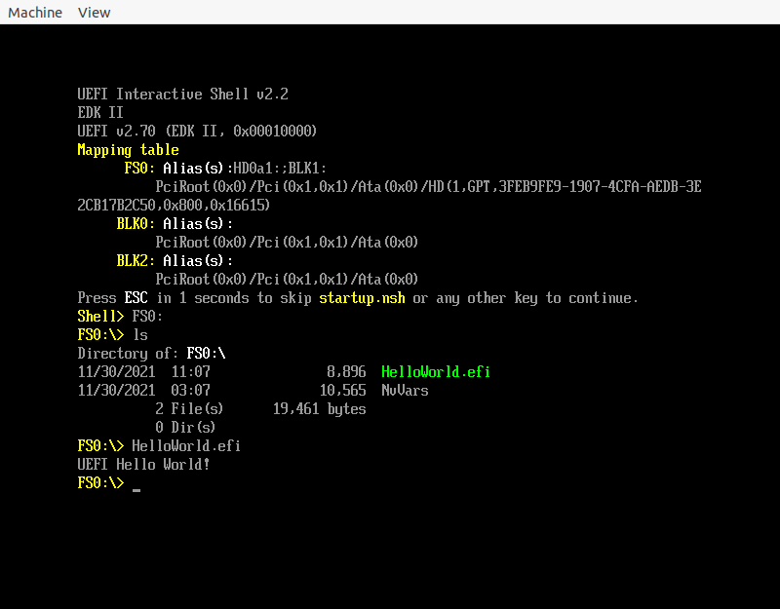Click the file size 8,896
Screen dimensions: 780x609
(x=346, y=372)
